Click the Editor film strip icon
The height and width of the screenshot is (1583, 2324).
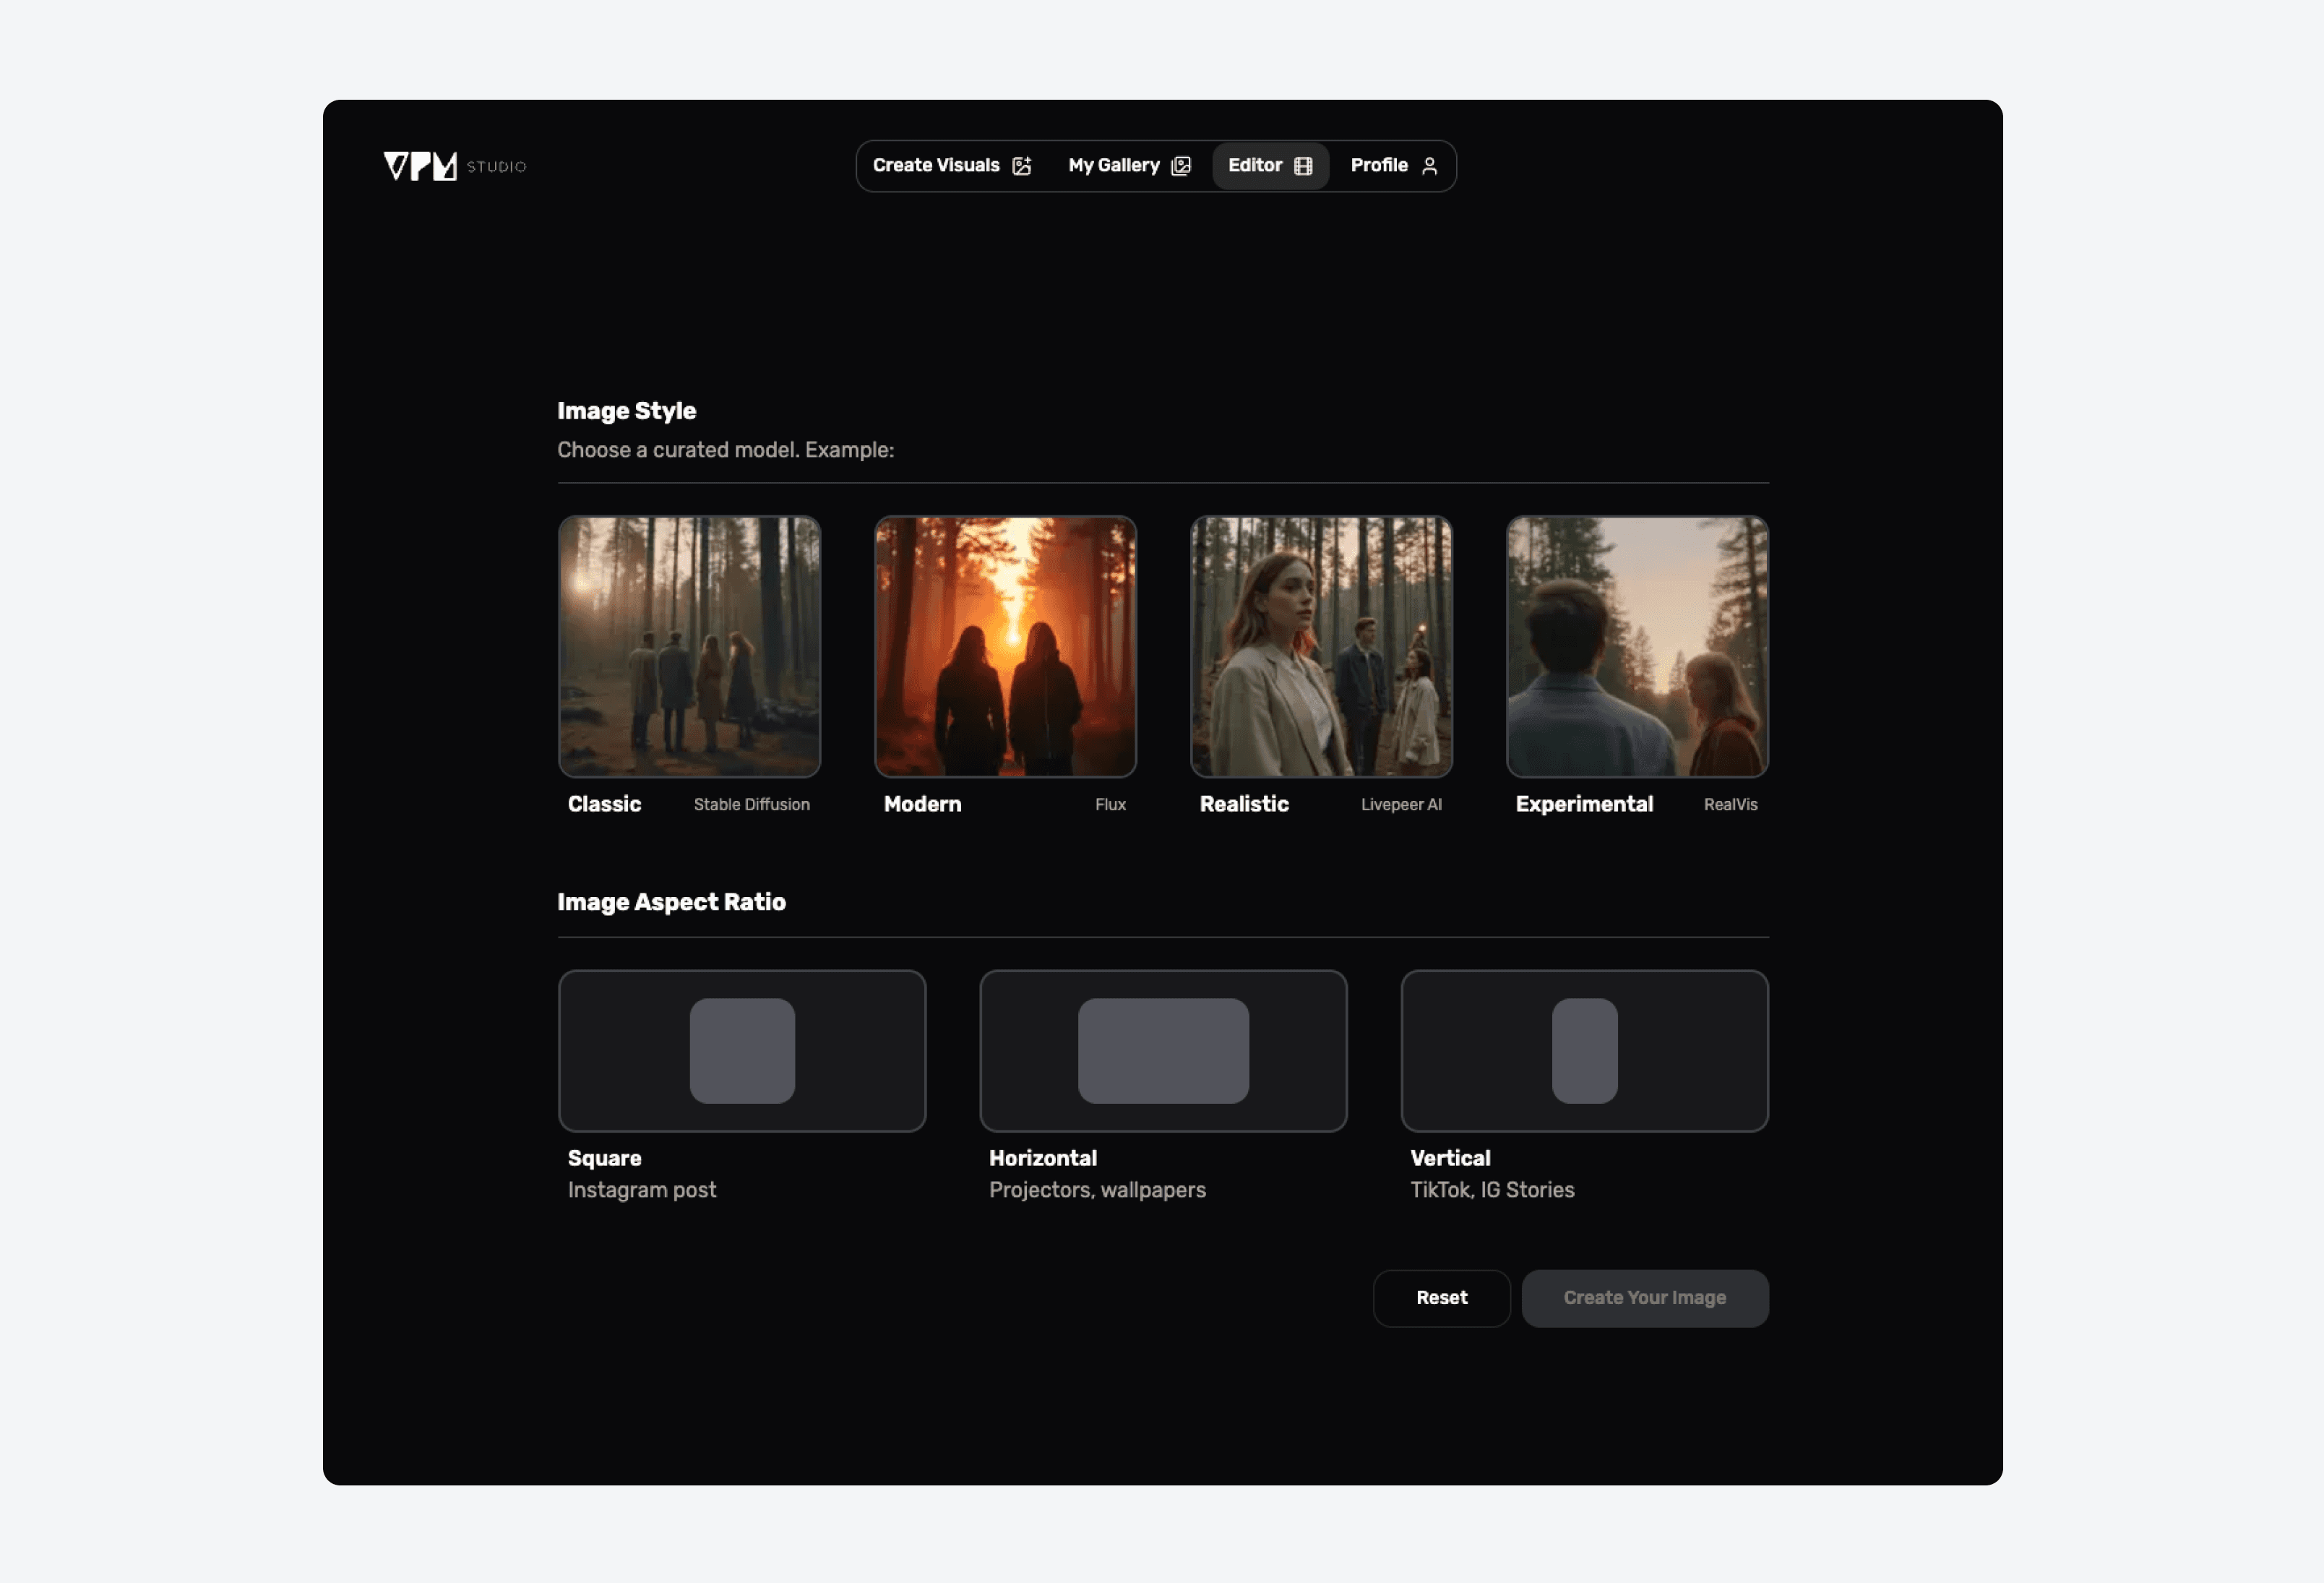1303,166
